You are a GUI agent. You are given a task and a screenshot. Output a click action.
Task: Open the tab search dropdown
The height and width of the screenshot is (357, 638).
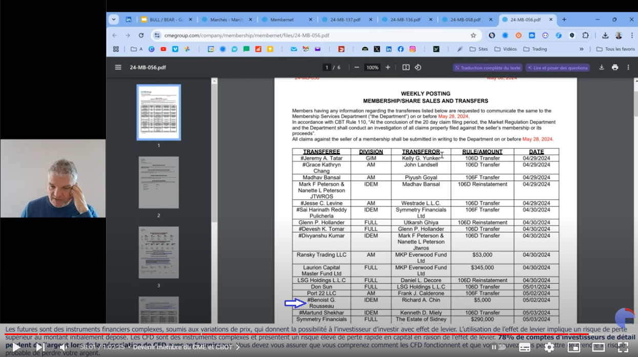114,19
